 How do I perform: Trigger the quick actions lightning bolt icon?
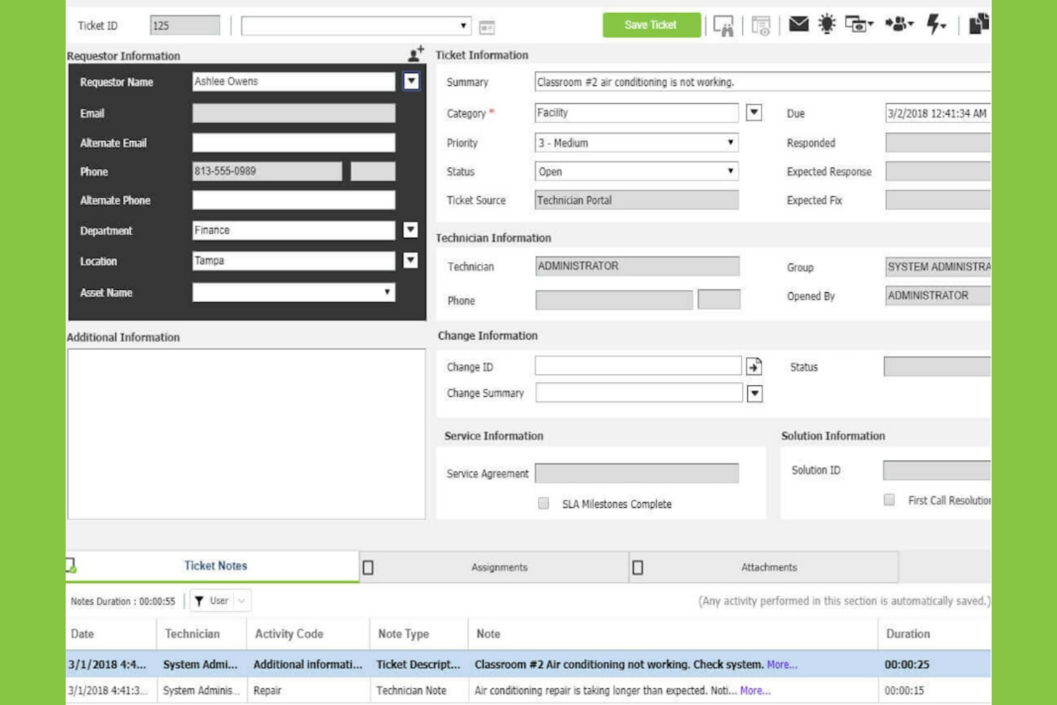[x=933, y=25]
